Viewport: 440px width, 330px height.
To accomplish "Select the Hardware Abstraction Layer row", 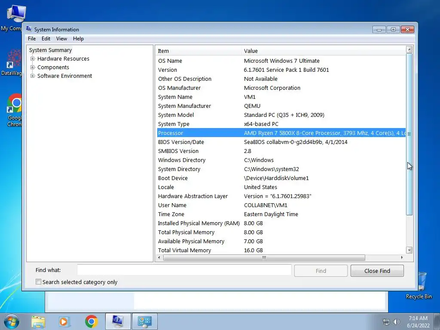I will [281, 196].
